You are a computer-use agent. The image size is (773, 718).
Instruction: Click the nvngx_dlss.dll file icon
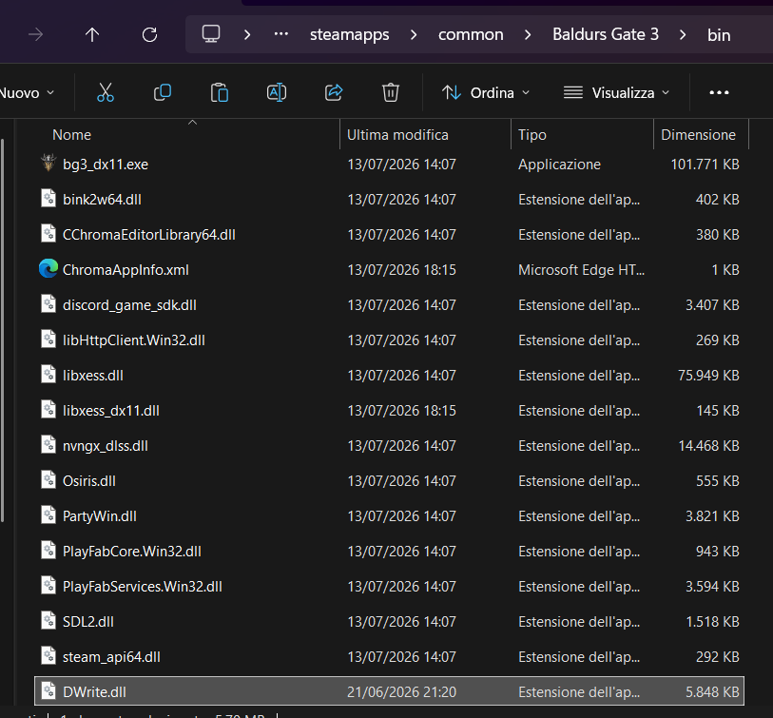[x=48, y=444]
